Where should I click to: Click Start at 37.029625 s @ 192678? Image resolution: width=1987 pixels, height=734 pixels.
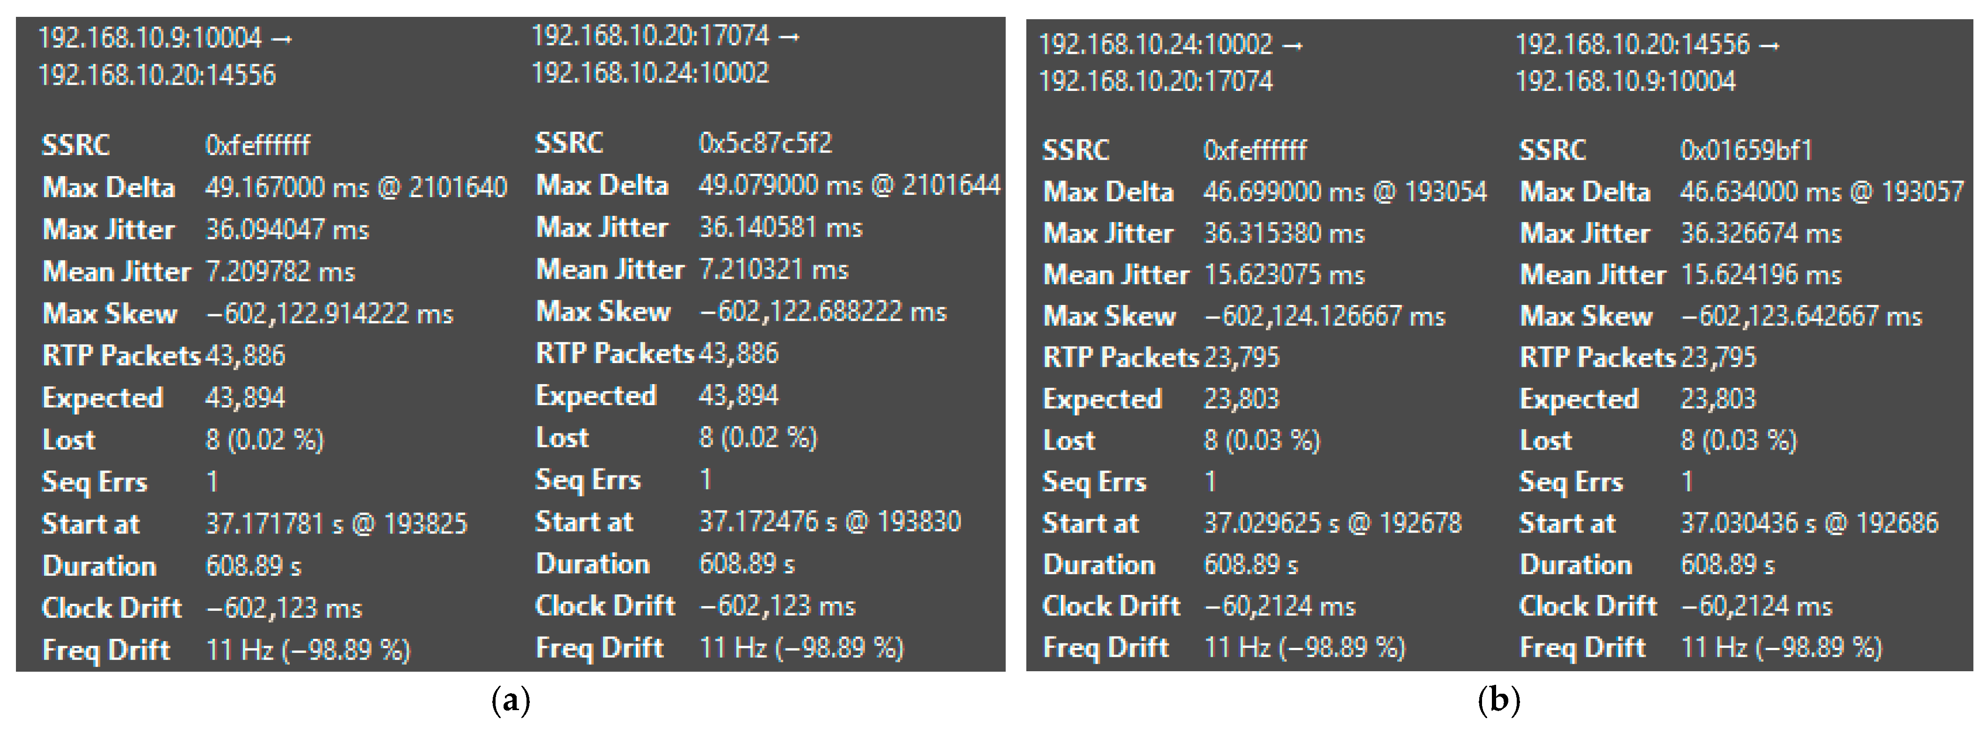[x=1332, y=524]
